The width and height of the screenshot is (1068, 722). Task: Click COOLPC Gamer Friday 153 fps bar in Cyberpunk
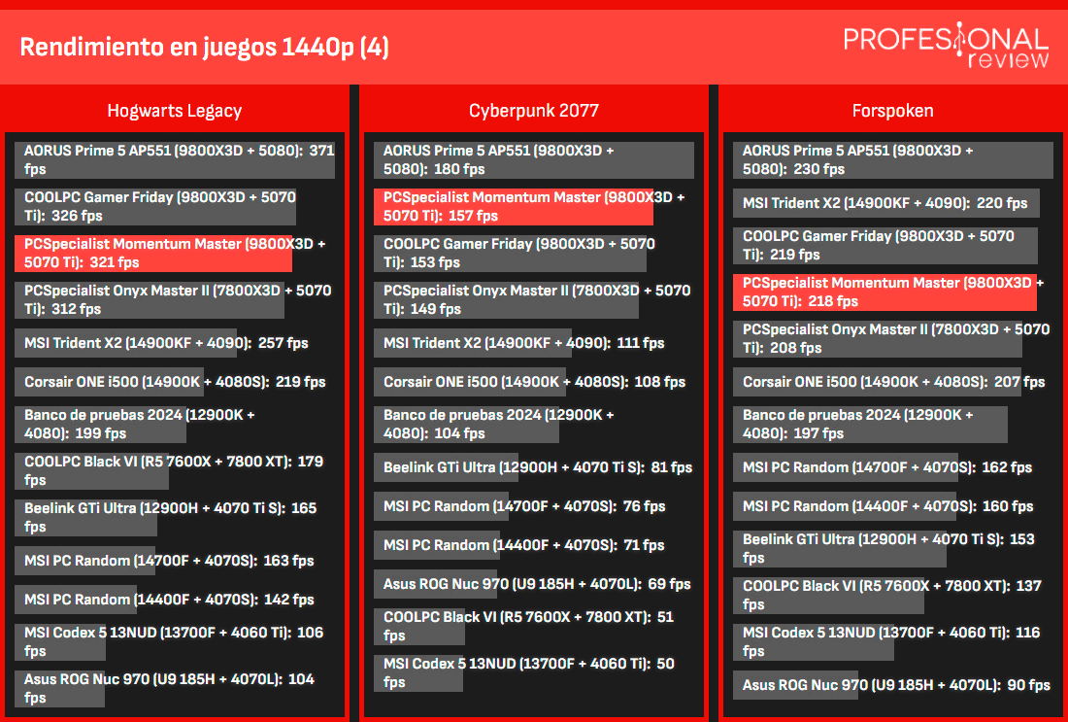tap(510, 253)
